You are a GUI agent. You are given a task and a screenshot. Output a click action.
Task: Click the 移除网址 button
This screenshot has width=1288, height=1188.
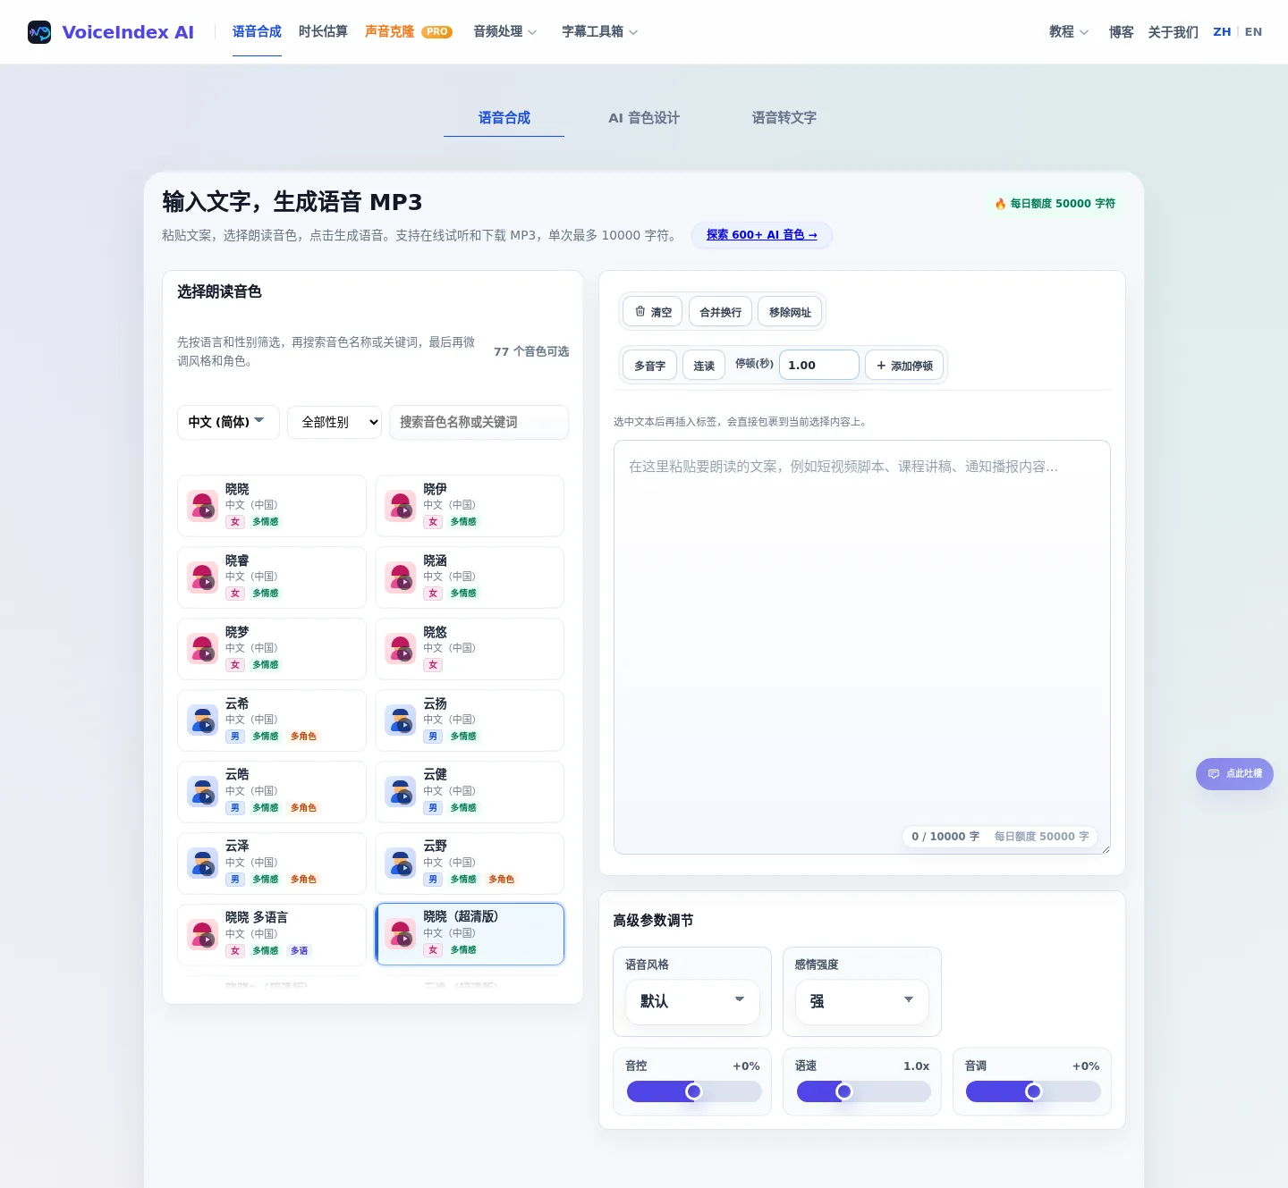tap(790, 312)
